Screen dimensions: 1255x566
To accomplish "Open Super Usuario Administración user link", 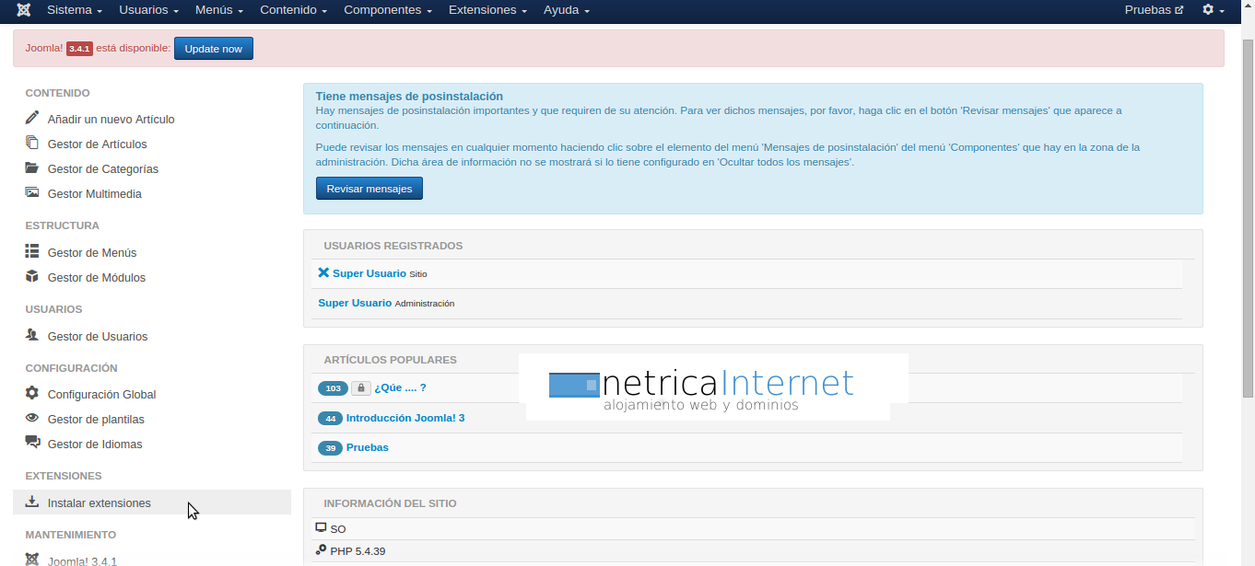I will [x=355, y=303].
